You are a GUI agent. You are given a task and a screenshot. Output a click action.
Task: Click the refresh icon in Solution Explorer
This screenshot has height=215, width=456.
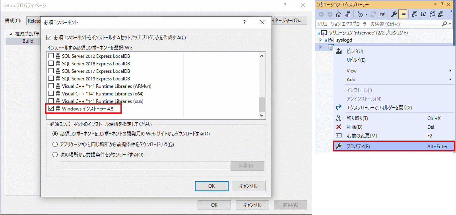click(374, 14)
